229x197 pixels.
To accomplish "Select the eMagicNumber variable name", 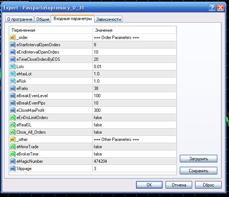I will point(30,161).
